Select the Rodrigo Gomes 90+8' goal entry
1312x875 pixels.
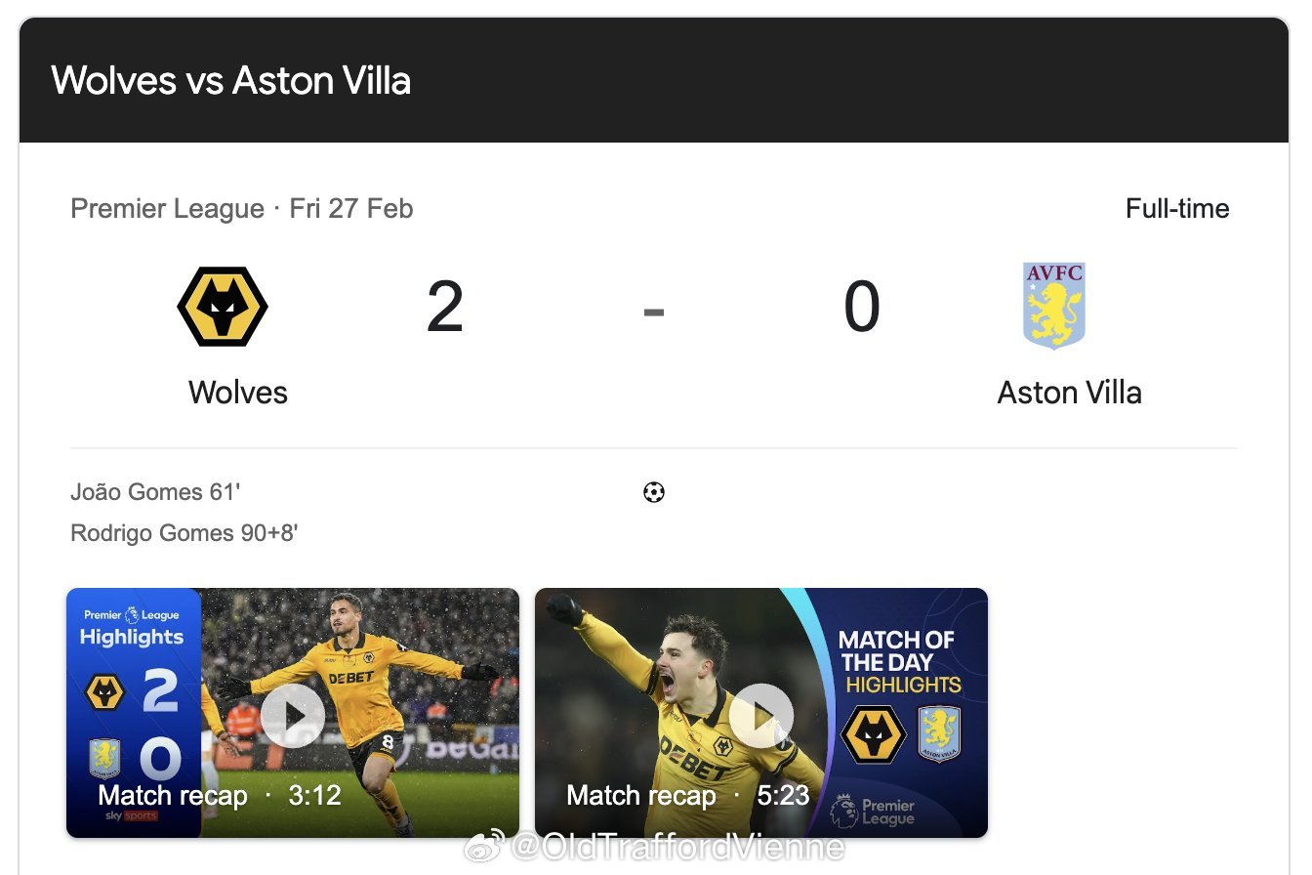point(184,533)
